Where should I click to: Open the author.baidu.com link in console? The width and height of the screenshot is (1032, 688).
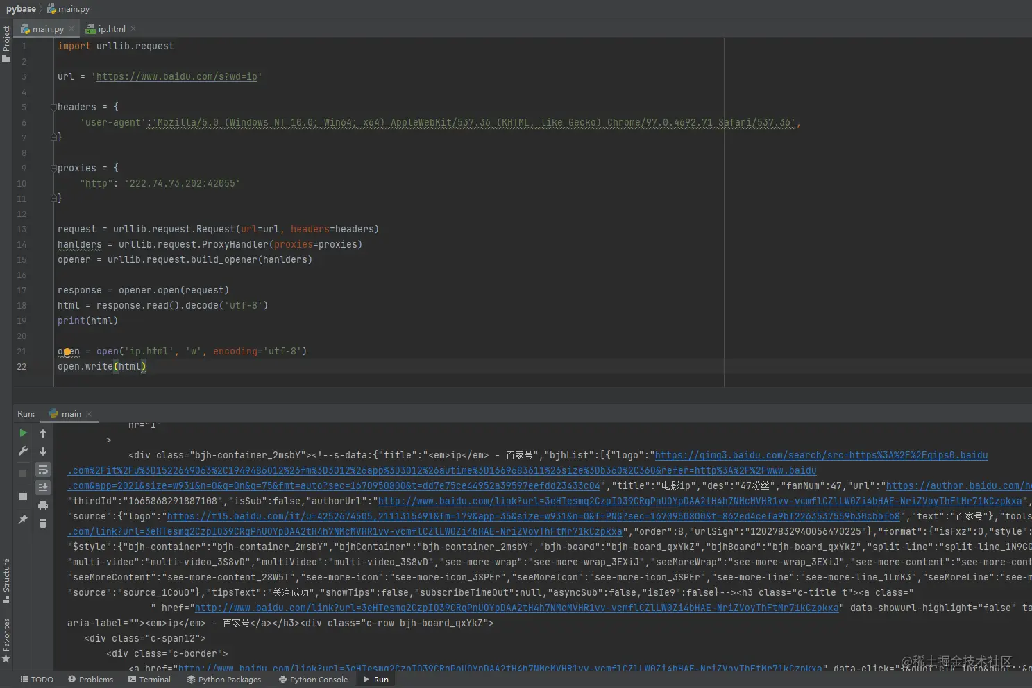958,486
